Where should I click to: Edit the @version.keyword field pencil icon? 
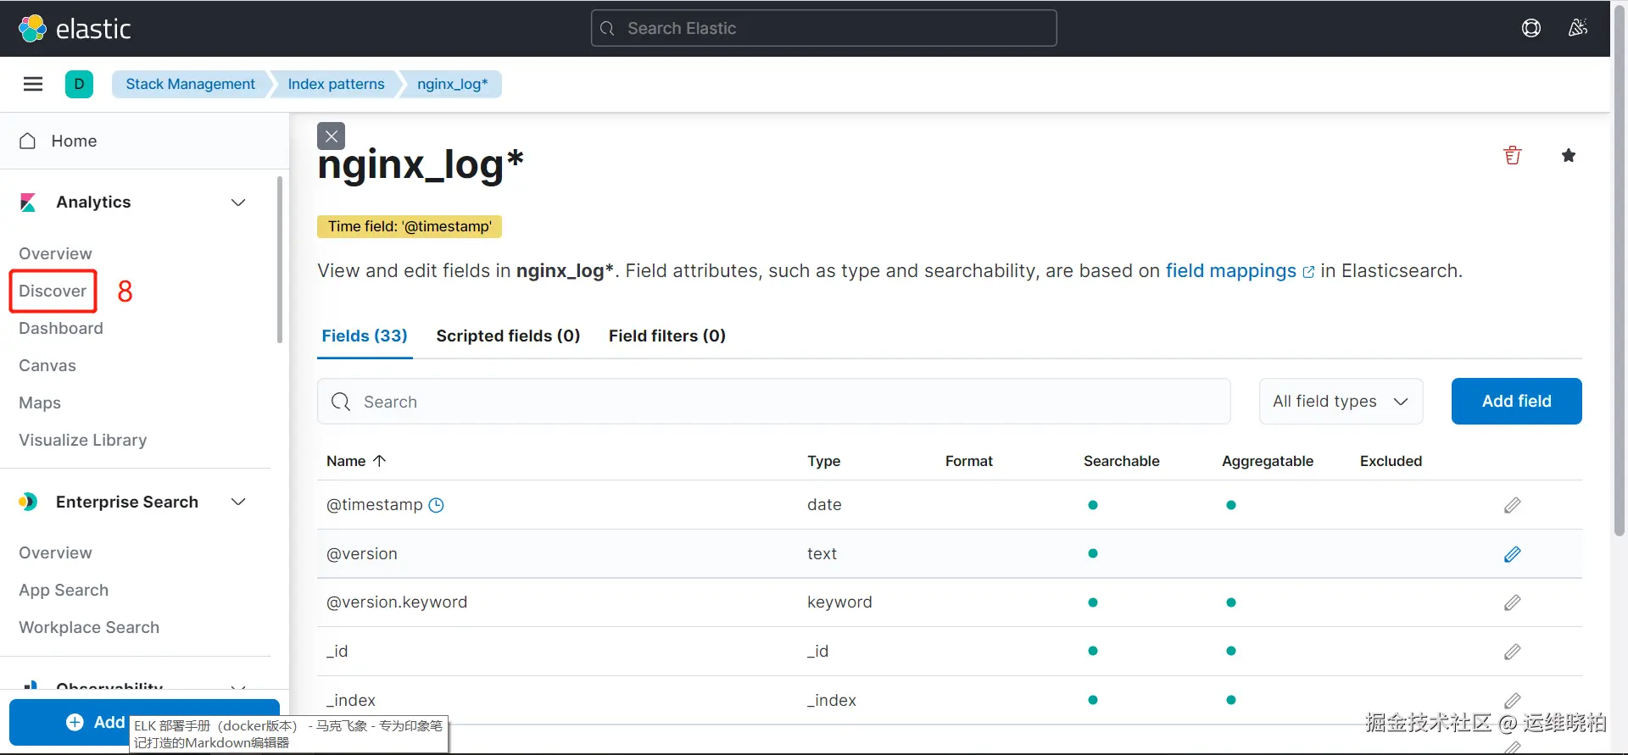click(1512, 602)
